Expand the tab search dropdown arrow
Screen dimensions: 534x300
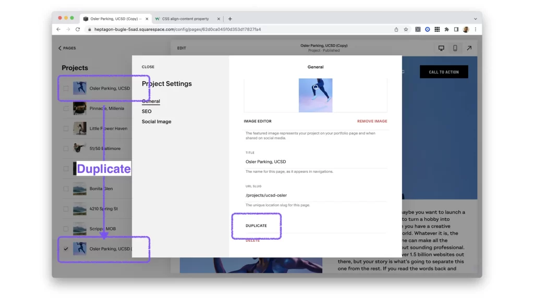coord(476,19)
